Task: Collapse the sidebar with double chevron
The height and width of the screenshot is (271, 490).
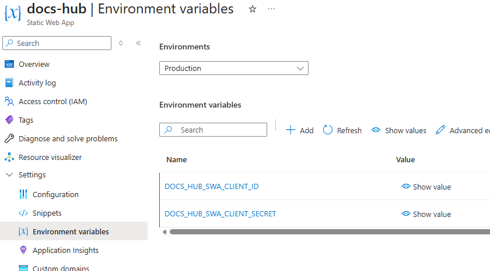Action: click(x=138, y=43)
